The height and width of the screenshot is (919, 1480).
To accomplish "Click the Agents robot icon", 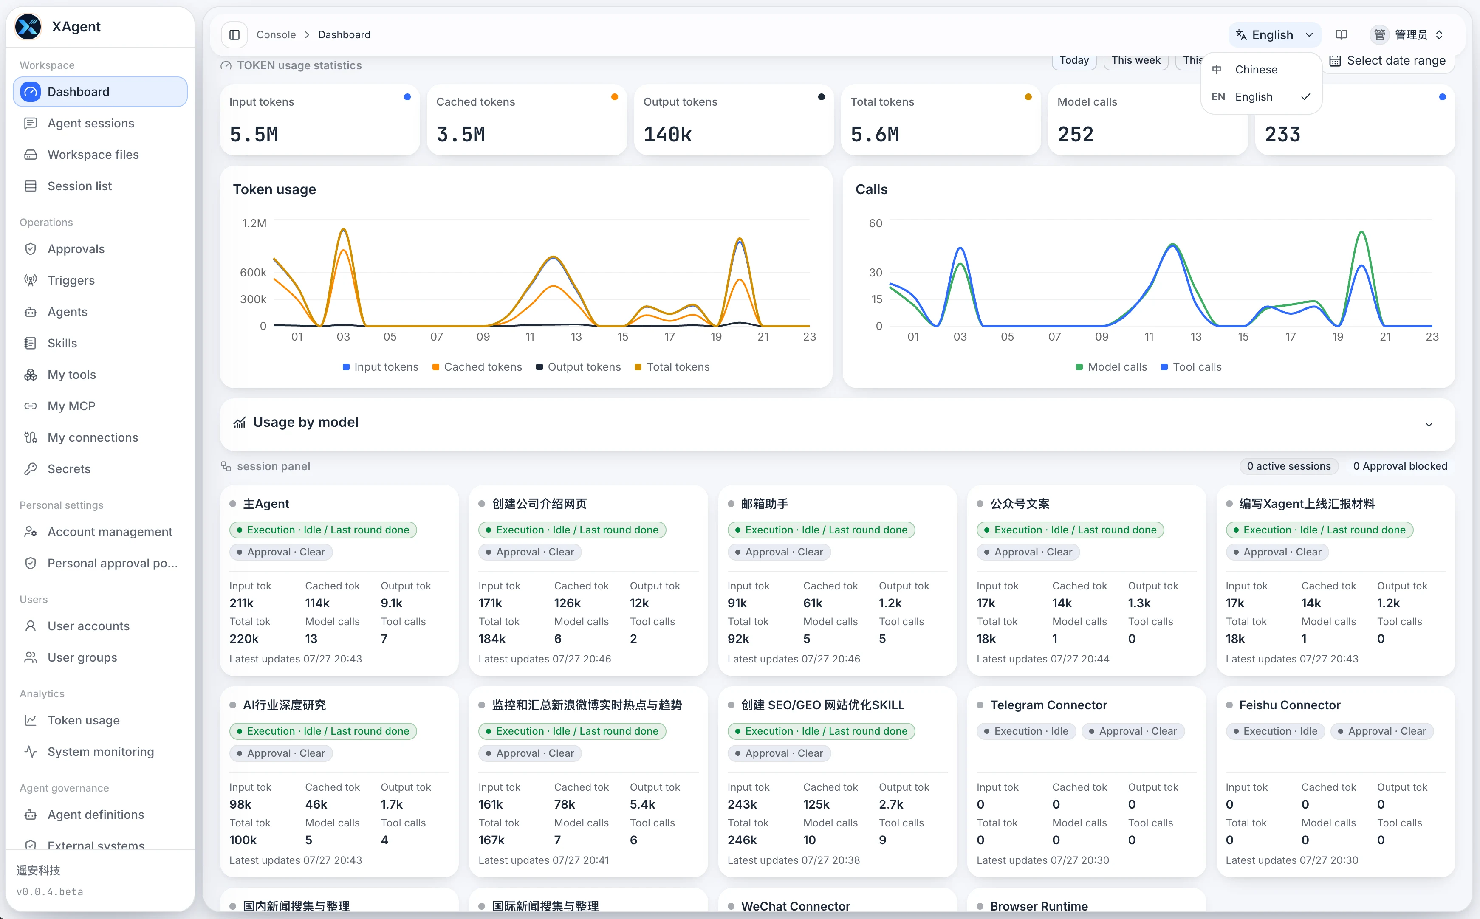I will [31, 312].
